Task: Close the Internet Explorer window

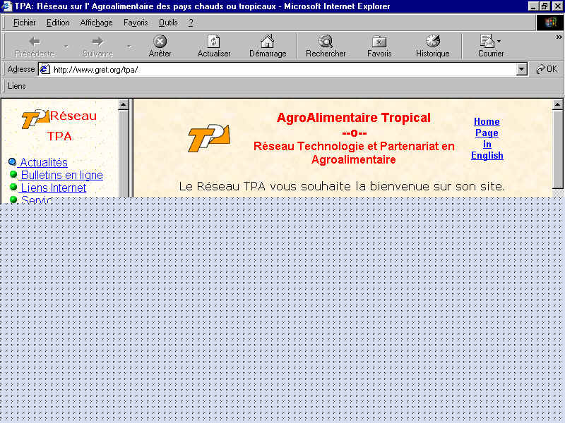Action: tap(557, 6)
